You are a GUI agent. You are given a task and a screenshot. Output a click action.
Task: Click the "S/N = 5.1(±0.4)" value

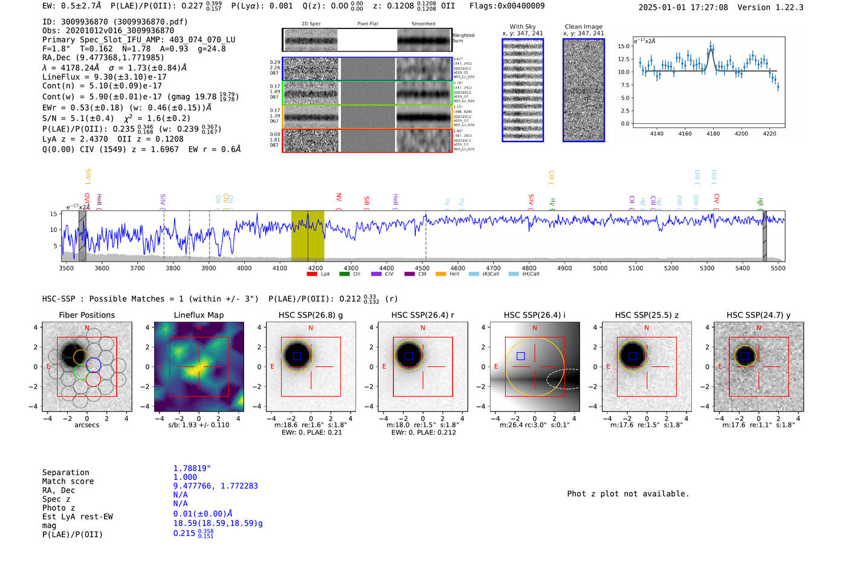[x=78, y=118]
